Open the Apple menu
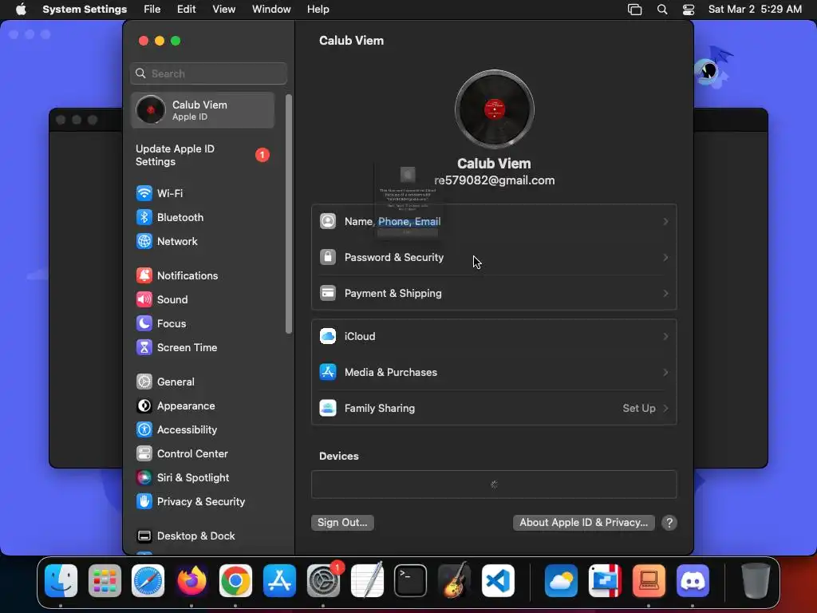Viewport: 817px width, 613px height. coord(21,10)
